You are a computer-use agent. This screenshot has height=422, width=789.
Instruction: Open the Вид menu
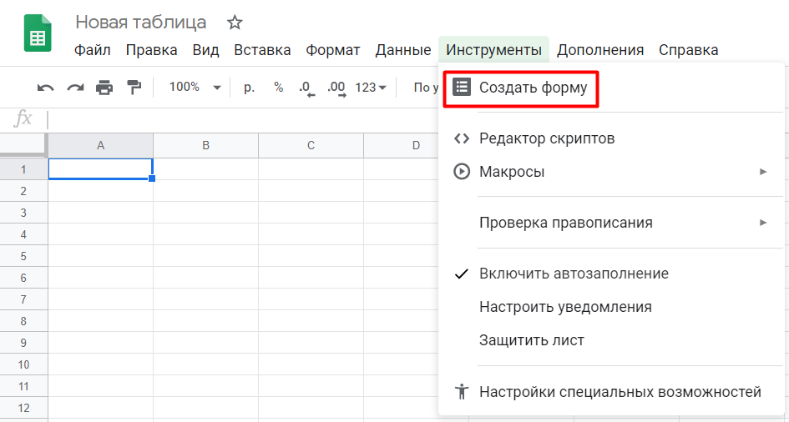coord(205,50)
